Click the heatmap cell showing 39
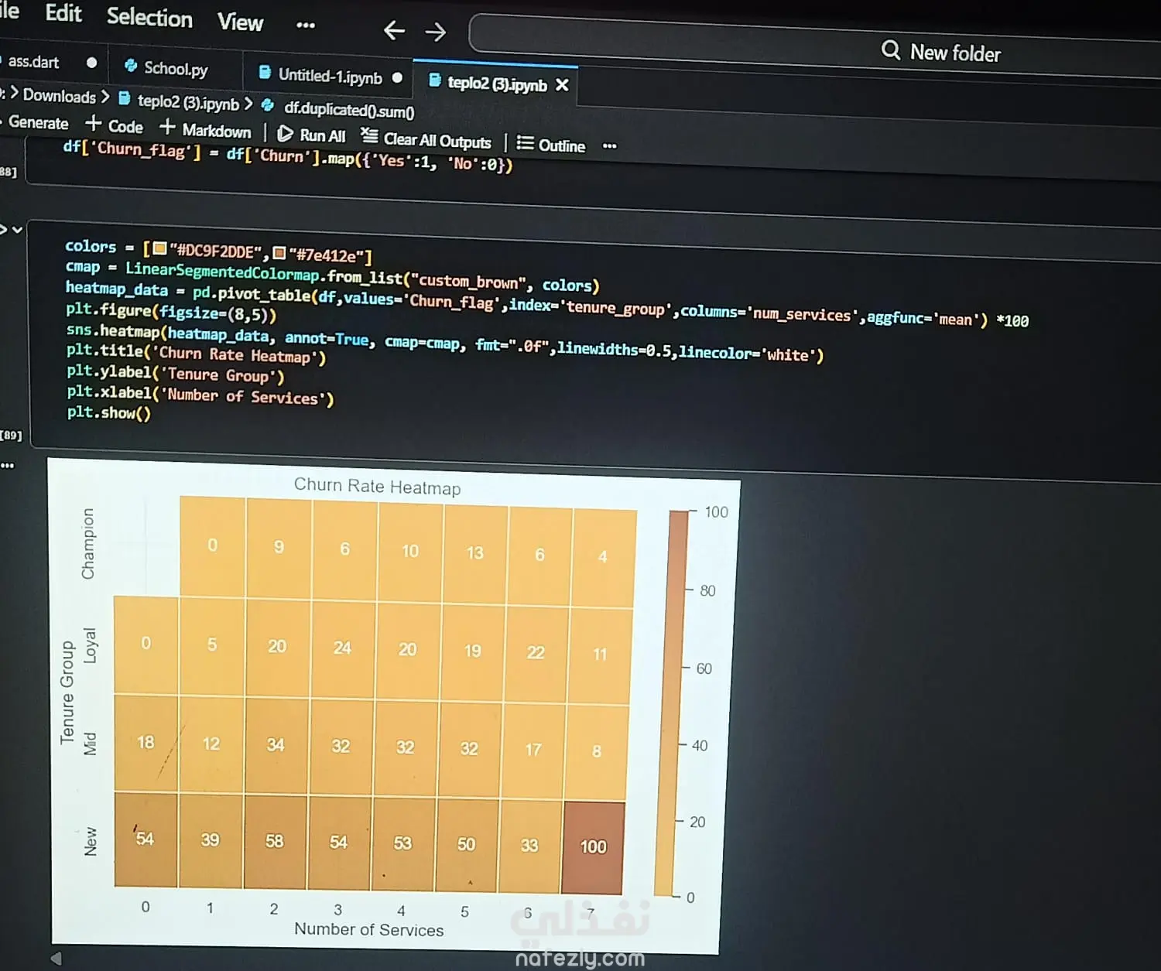 pyautogui.click(x=210, y=840)
